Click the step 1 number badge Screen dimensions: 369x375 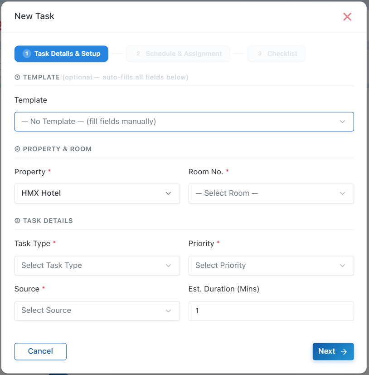click(27, 54)
